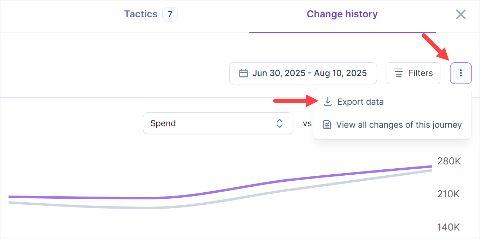
Task: Click the 280K axis label
Action: coord(449,161)
